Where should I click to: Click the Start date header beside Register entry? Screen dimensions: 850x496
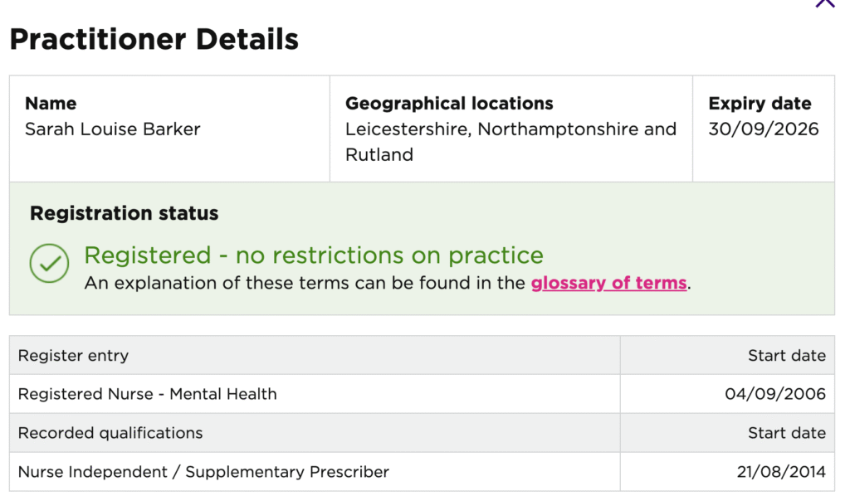(787, 355)
